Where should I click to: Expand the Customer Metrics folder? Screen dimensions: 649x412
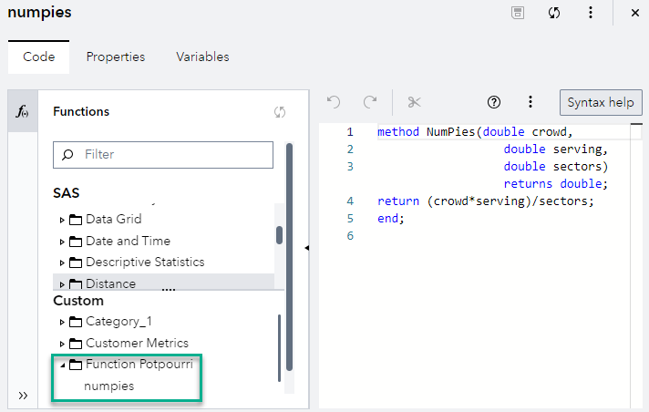point(63,344)
